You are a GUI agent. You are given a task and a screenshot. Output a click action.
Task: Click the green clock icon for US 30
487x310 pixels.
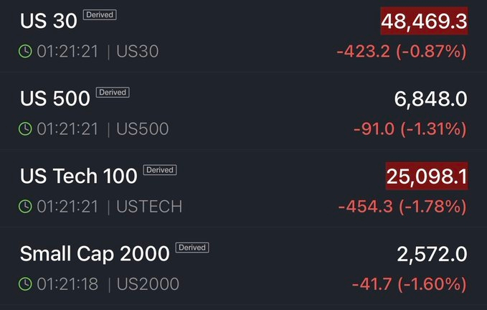tap(25, 51)
